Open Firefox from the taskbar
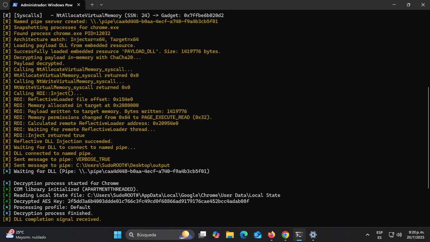 (x=271, y=235)
